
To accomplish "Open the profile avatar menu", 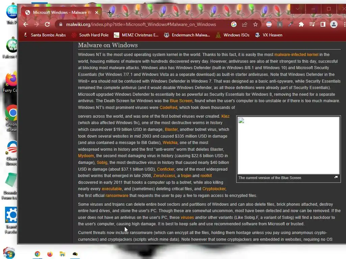I will point(333,24).
